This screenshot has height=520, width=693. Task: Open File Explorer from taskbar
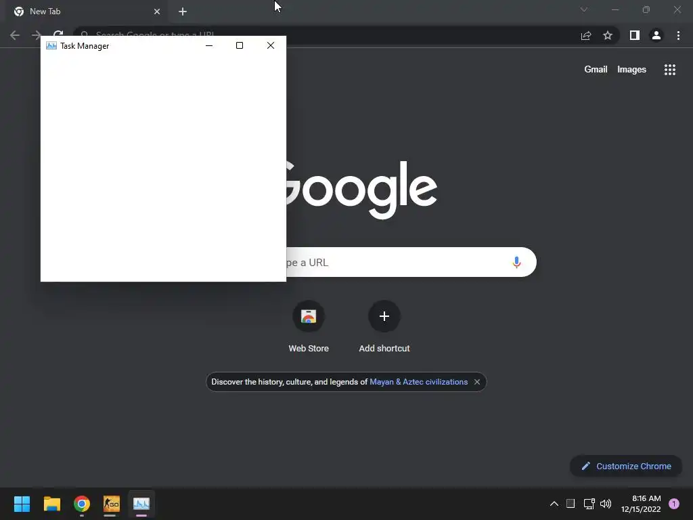click(51, 504)
